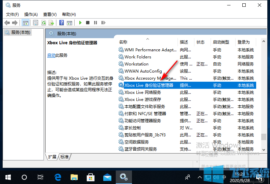Stop the service with the square icon
This screenshot has width=270, height=184.
tap(88, 23)
